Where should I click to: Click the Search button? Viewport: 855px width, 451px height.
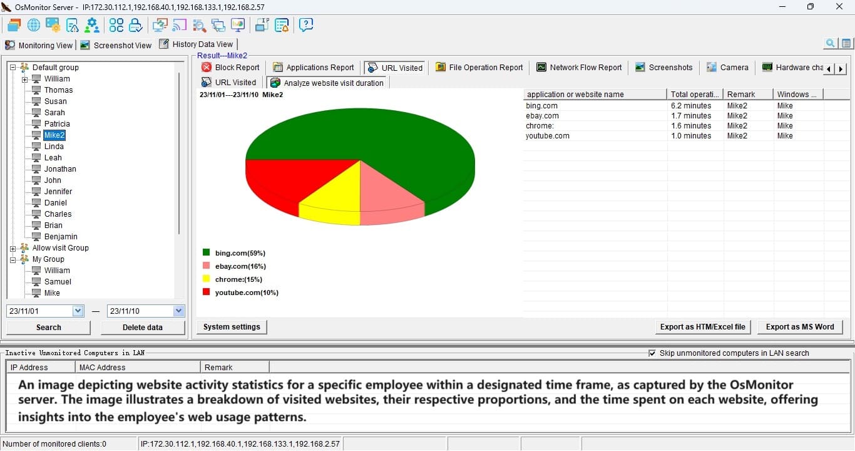(49, 327)
